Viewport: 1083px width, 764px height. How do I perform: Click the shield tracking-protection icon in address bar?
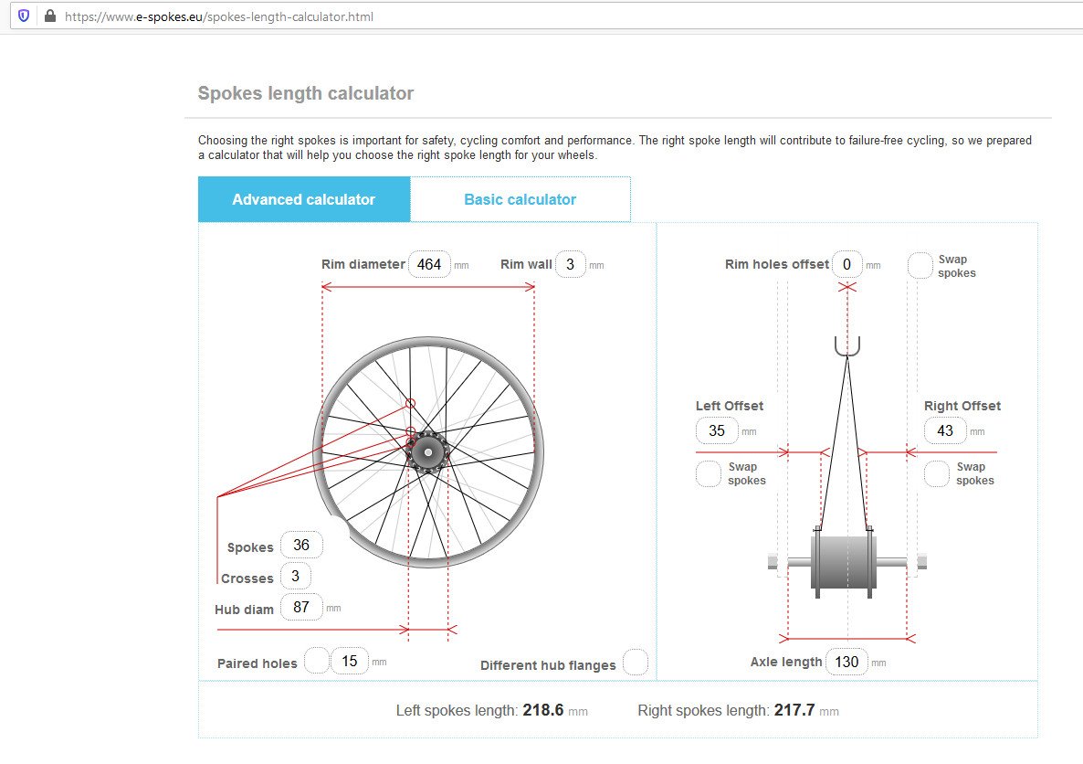[24, 16]
